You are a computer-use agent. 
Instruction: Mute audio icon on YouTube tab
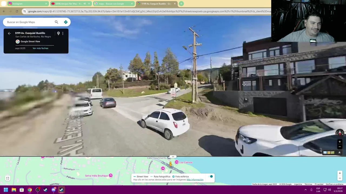pos(85,4)
